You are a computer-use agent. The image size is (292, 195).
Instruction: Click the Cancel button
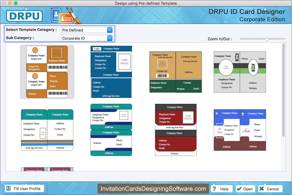270,189
